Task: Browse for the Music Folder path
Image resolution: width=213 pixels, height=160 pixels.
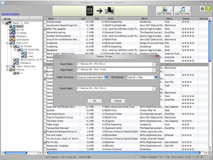Action: tap(154, 64)
